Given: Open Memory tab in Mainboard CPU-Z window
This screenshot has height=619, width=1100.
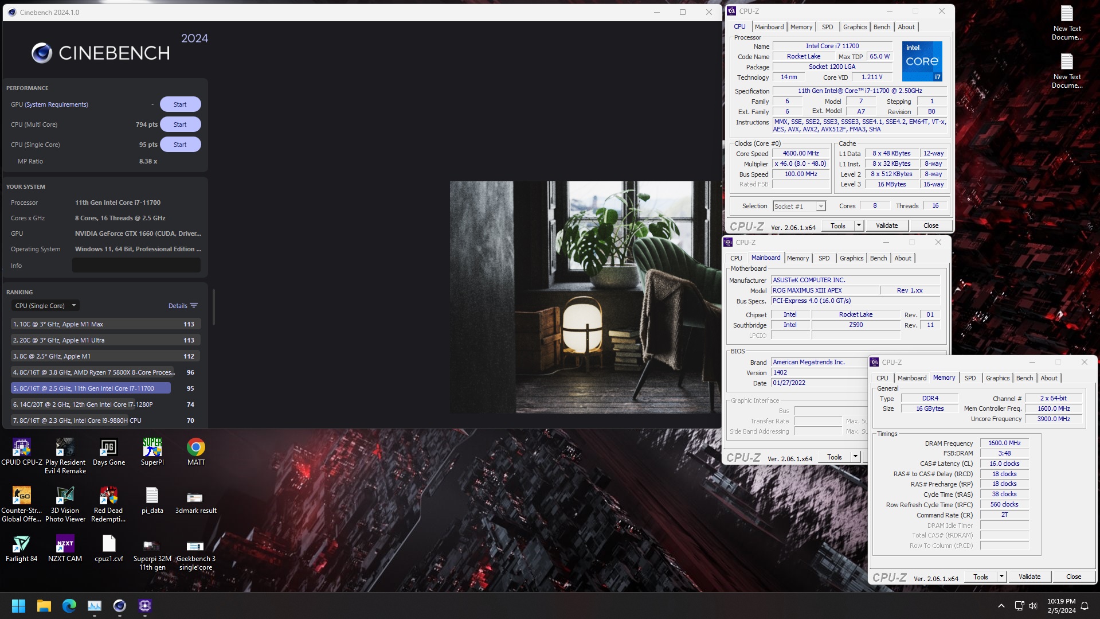Looking at the screenshot, I should (x=797, y=258).
